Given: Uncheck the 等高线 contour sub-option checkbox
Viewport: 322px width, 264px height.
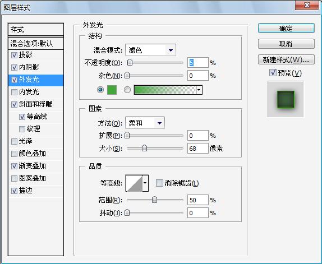Looking at the screenshot, I should [x=22, y=117].
